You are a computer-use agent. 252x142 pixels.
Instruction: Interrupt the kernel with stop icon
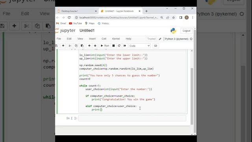click(x=113, y=46)
